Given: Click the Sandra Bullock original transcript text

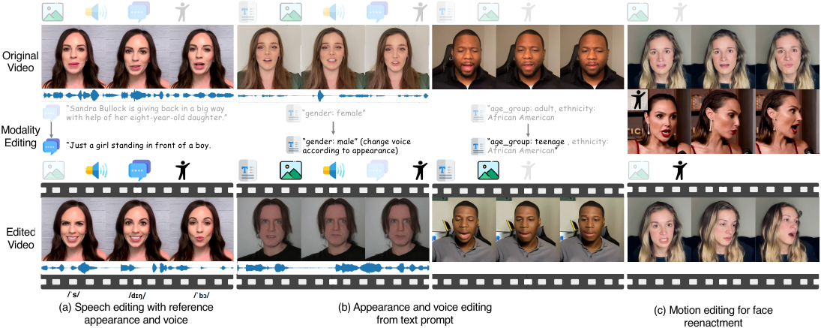Looking at the screenshot, I should (145, 115).
